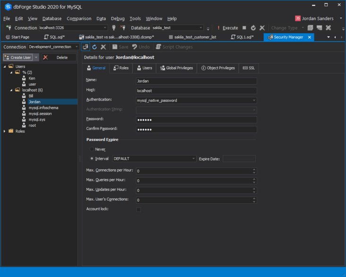Click the Name input field
This screenshot has height=277, width=346.
pyautogui.click(x=196, y=81)
